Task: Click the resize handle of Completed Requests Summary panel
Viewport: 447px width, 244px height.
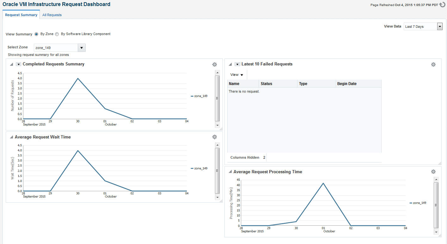Action: tap(221, 129)
